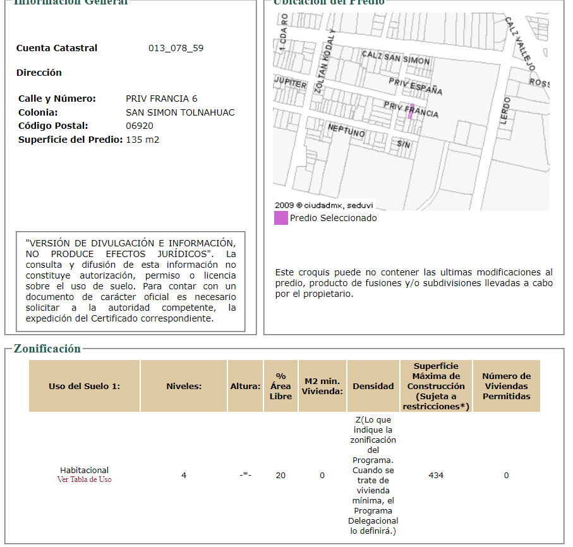Click the 434 maximum construction value
Viewport: 573px width, 547px height.
pyautogui.click(x=436, y=476)
